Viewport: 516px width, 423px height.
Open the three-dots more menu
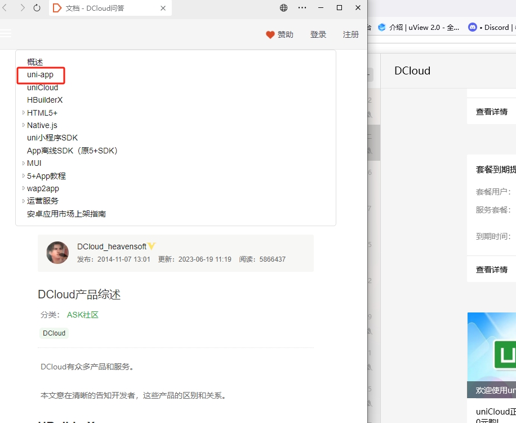point(302,7)
